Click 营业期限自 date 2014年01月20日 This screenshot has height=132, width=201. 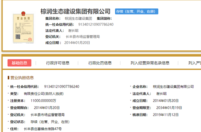[x=47, y=108]
